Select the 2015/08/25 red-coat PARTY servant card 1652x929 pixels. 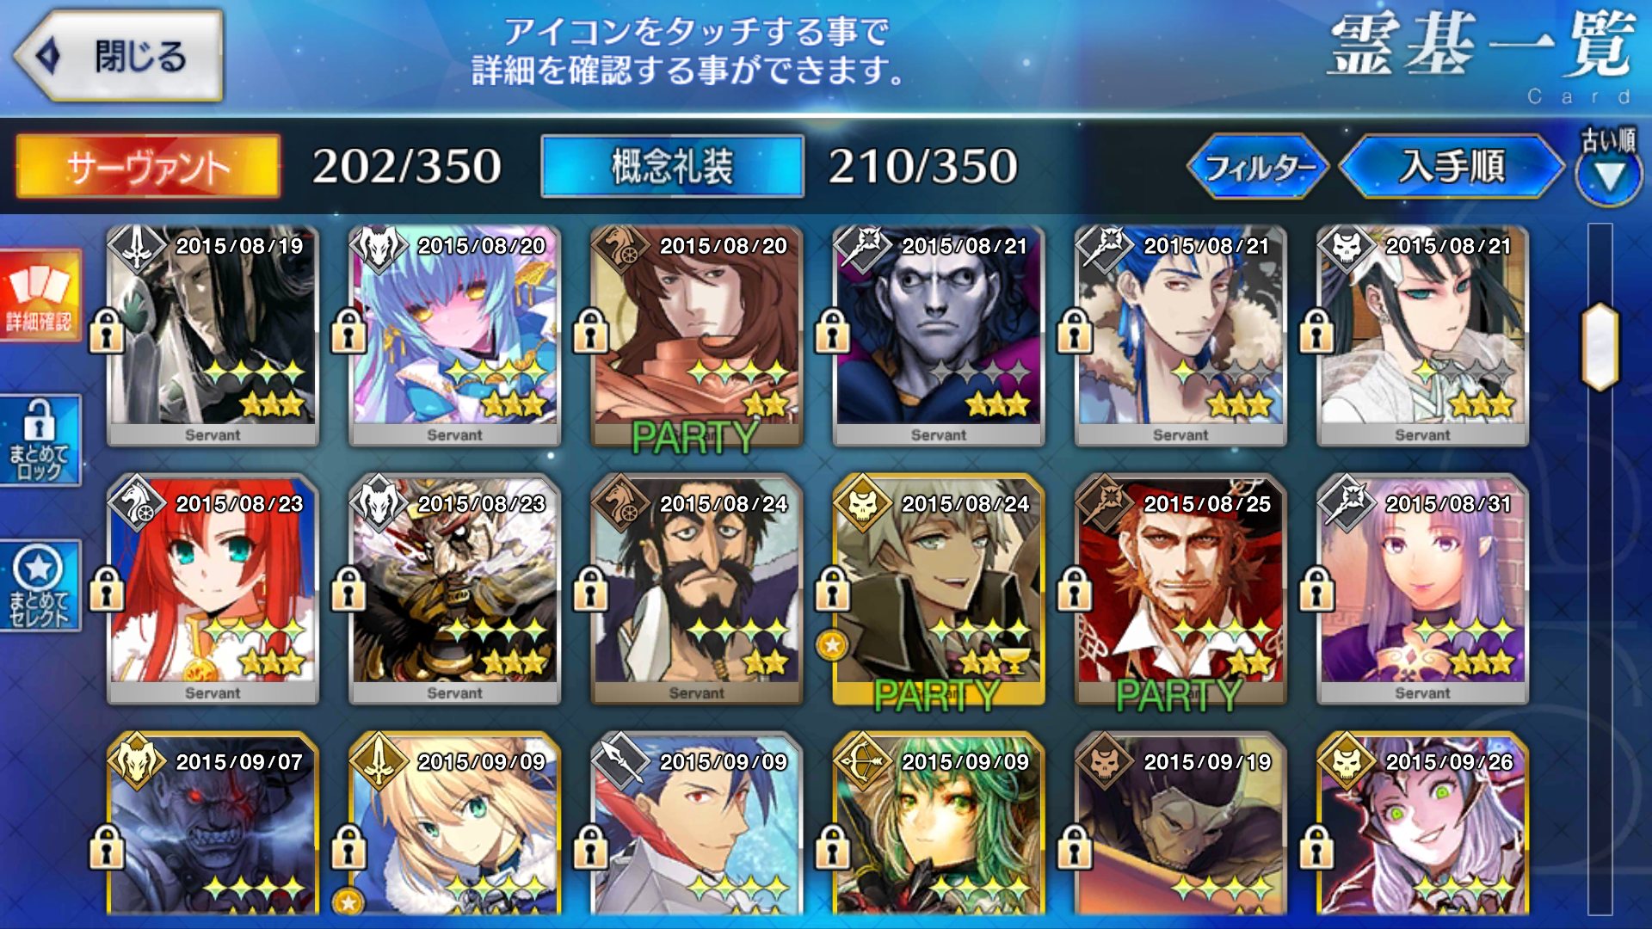1180,589
